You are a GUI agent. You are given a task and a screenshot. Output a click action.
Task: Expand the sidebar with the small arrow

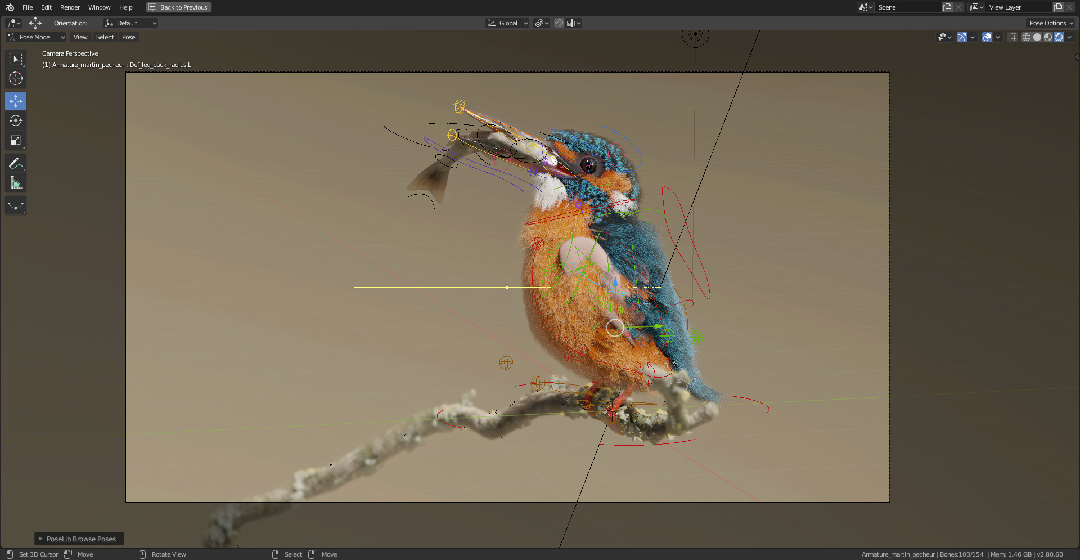[1077, 56]
